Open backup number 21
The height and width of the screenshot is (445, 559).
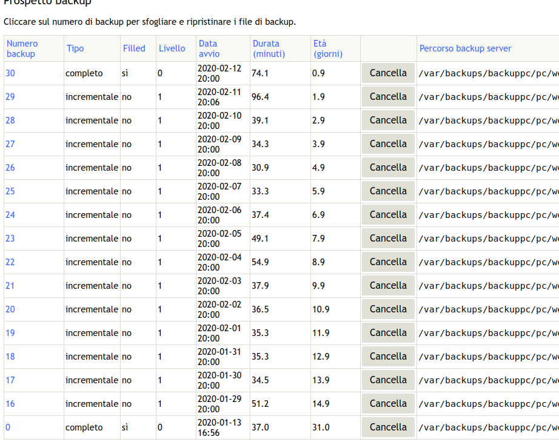[10, 286]
